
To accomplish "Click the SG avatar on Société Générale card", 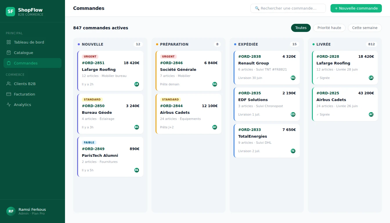I will [215, 84].
